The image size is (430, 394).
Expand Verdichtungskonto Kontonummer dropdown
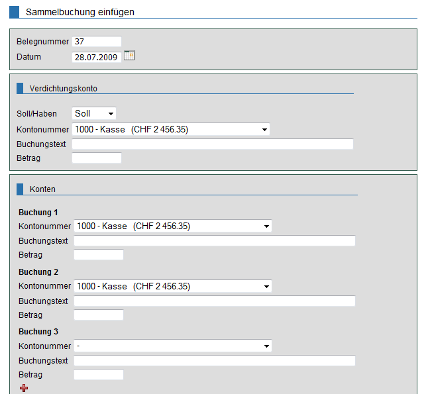click(170, 130)
